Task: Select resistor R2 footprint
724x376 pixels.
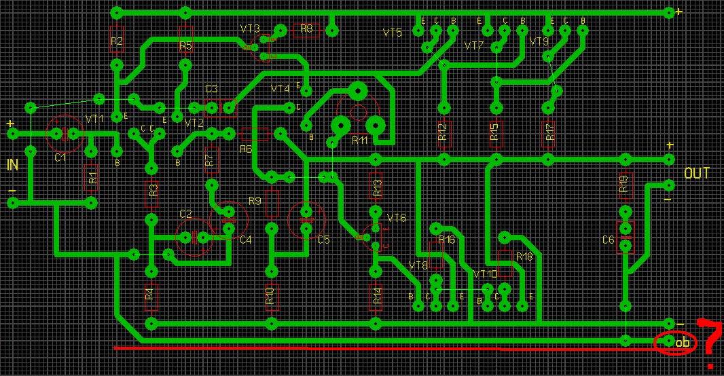Action: click(116, 41)
